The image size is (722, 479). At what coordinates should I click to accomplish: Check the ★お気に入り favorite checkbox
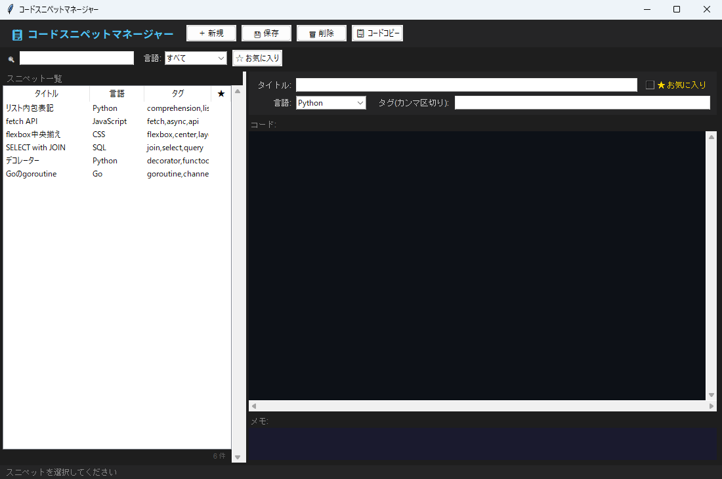point(650,85)
